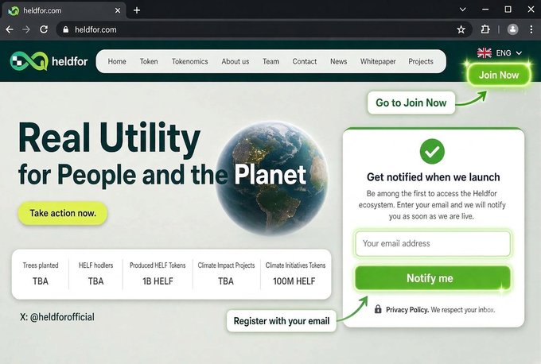Open the Token menu item
The width and height of the screenshot is (541, 364).
click(149, 61)
